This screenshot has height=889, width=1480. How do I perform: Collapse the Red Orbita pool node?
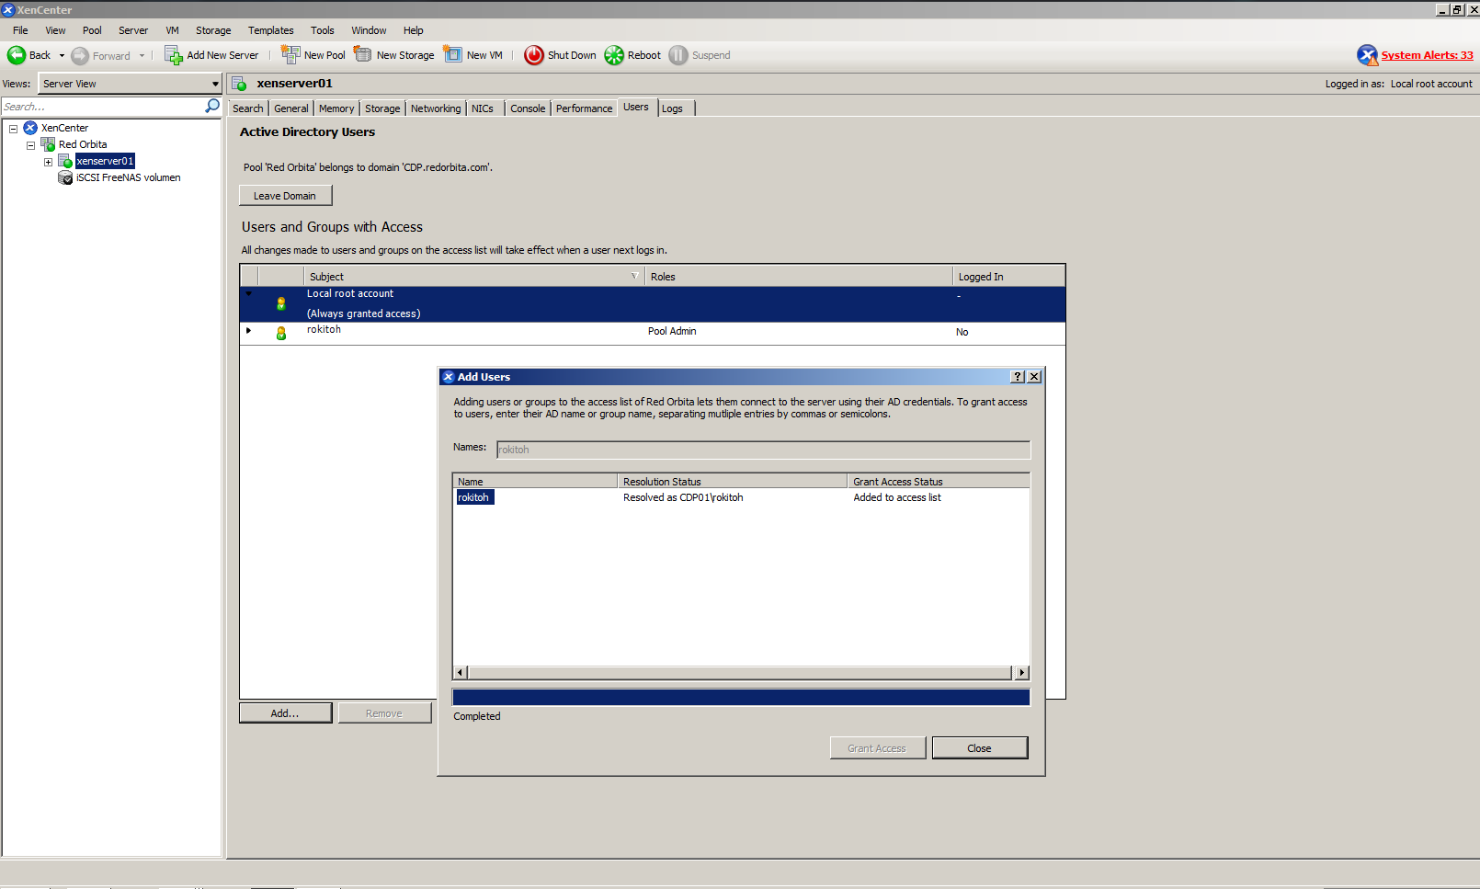point(30,145)
